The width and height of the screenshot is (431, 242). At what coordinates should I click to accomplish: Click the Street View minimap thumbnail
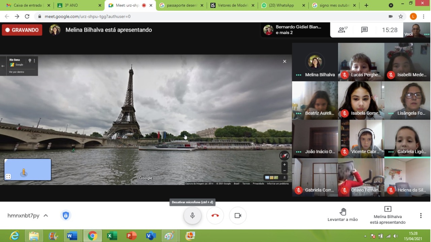(x=28, y=170)
